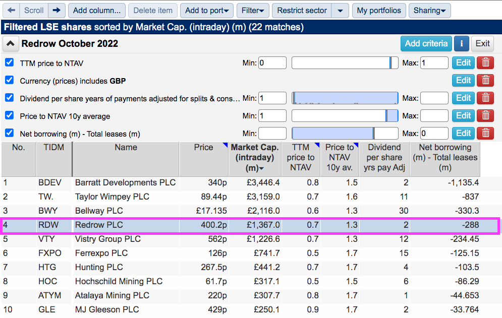Viewport: 502px width, 318px height.
Task: Collapse filter panel with up chevron
Action: click(10, 43)
